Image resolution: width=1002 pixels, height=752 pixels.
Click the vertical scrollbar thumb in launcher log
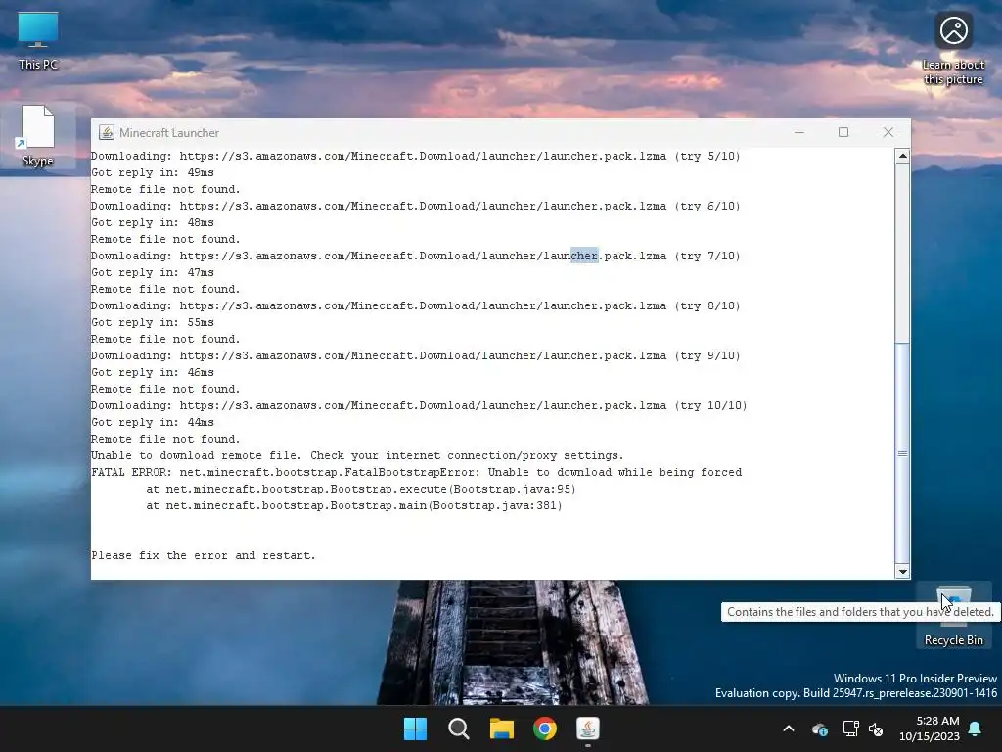(x=902, y=454)
